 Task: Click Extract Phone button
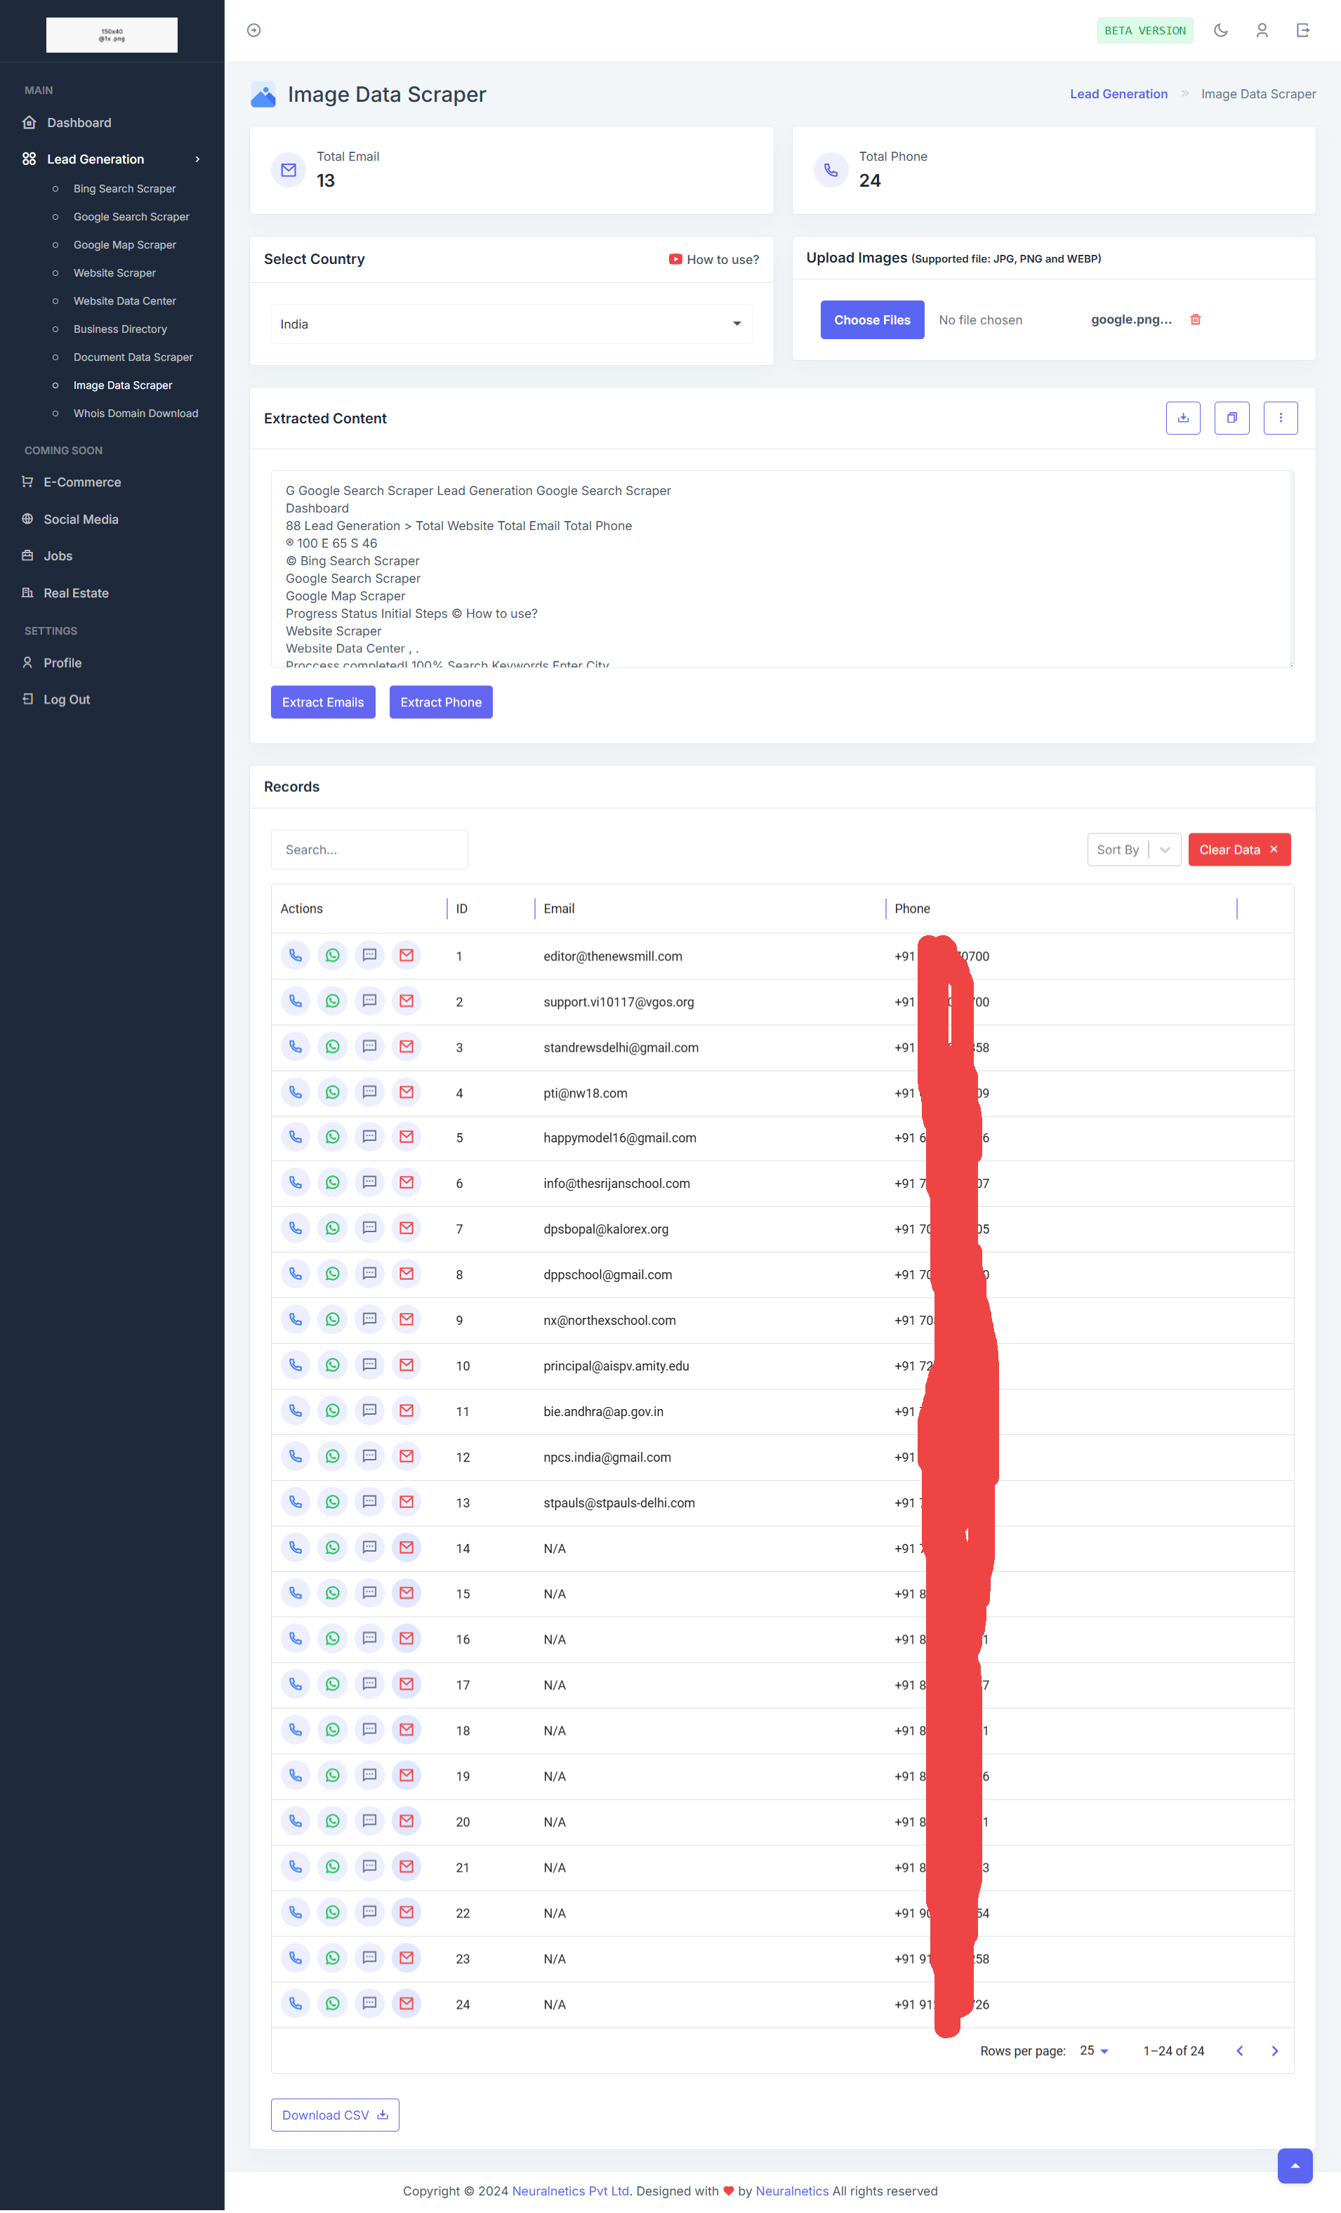click(x=441, y=702)
